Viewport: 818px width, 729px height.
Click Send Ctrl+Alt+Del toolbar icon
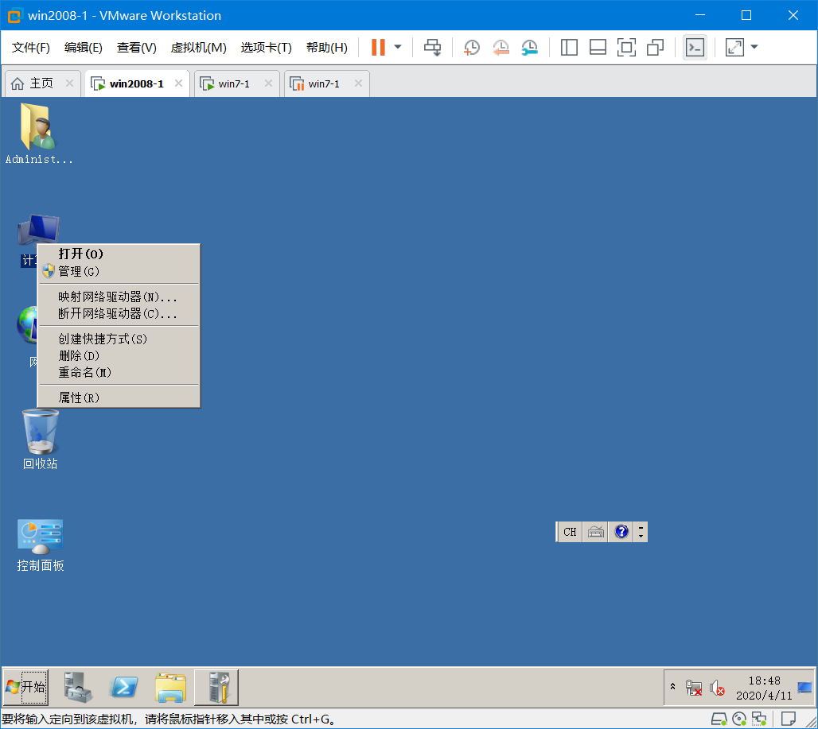433,48
